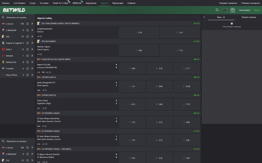Select the Фиш betslip tab
Viewport: 262px width, 163px height.
click(221, 17)
